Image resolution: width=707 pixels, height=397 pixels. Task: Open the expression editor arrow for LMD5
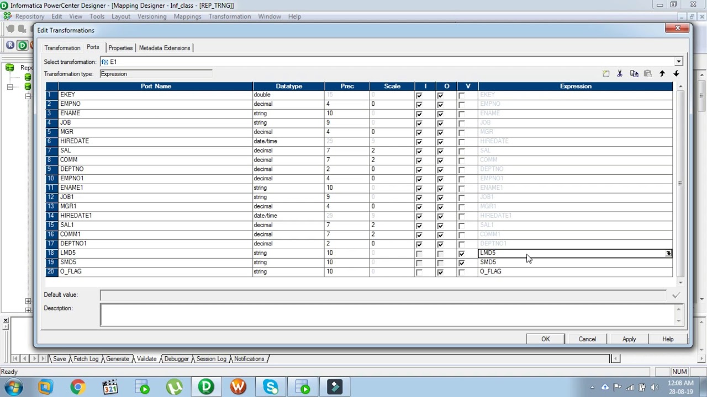[x=668, y=253]
